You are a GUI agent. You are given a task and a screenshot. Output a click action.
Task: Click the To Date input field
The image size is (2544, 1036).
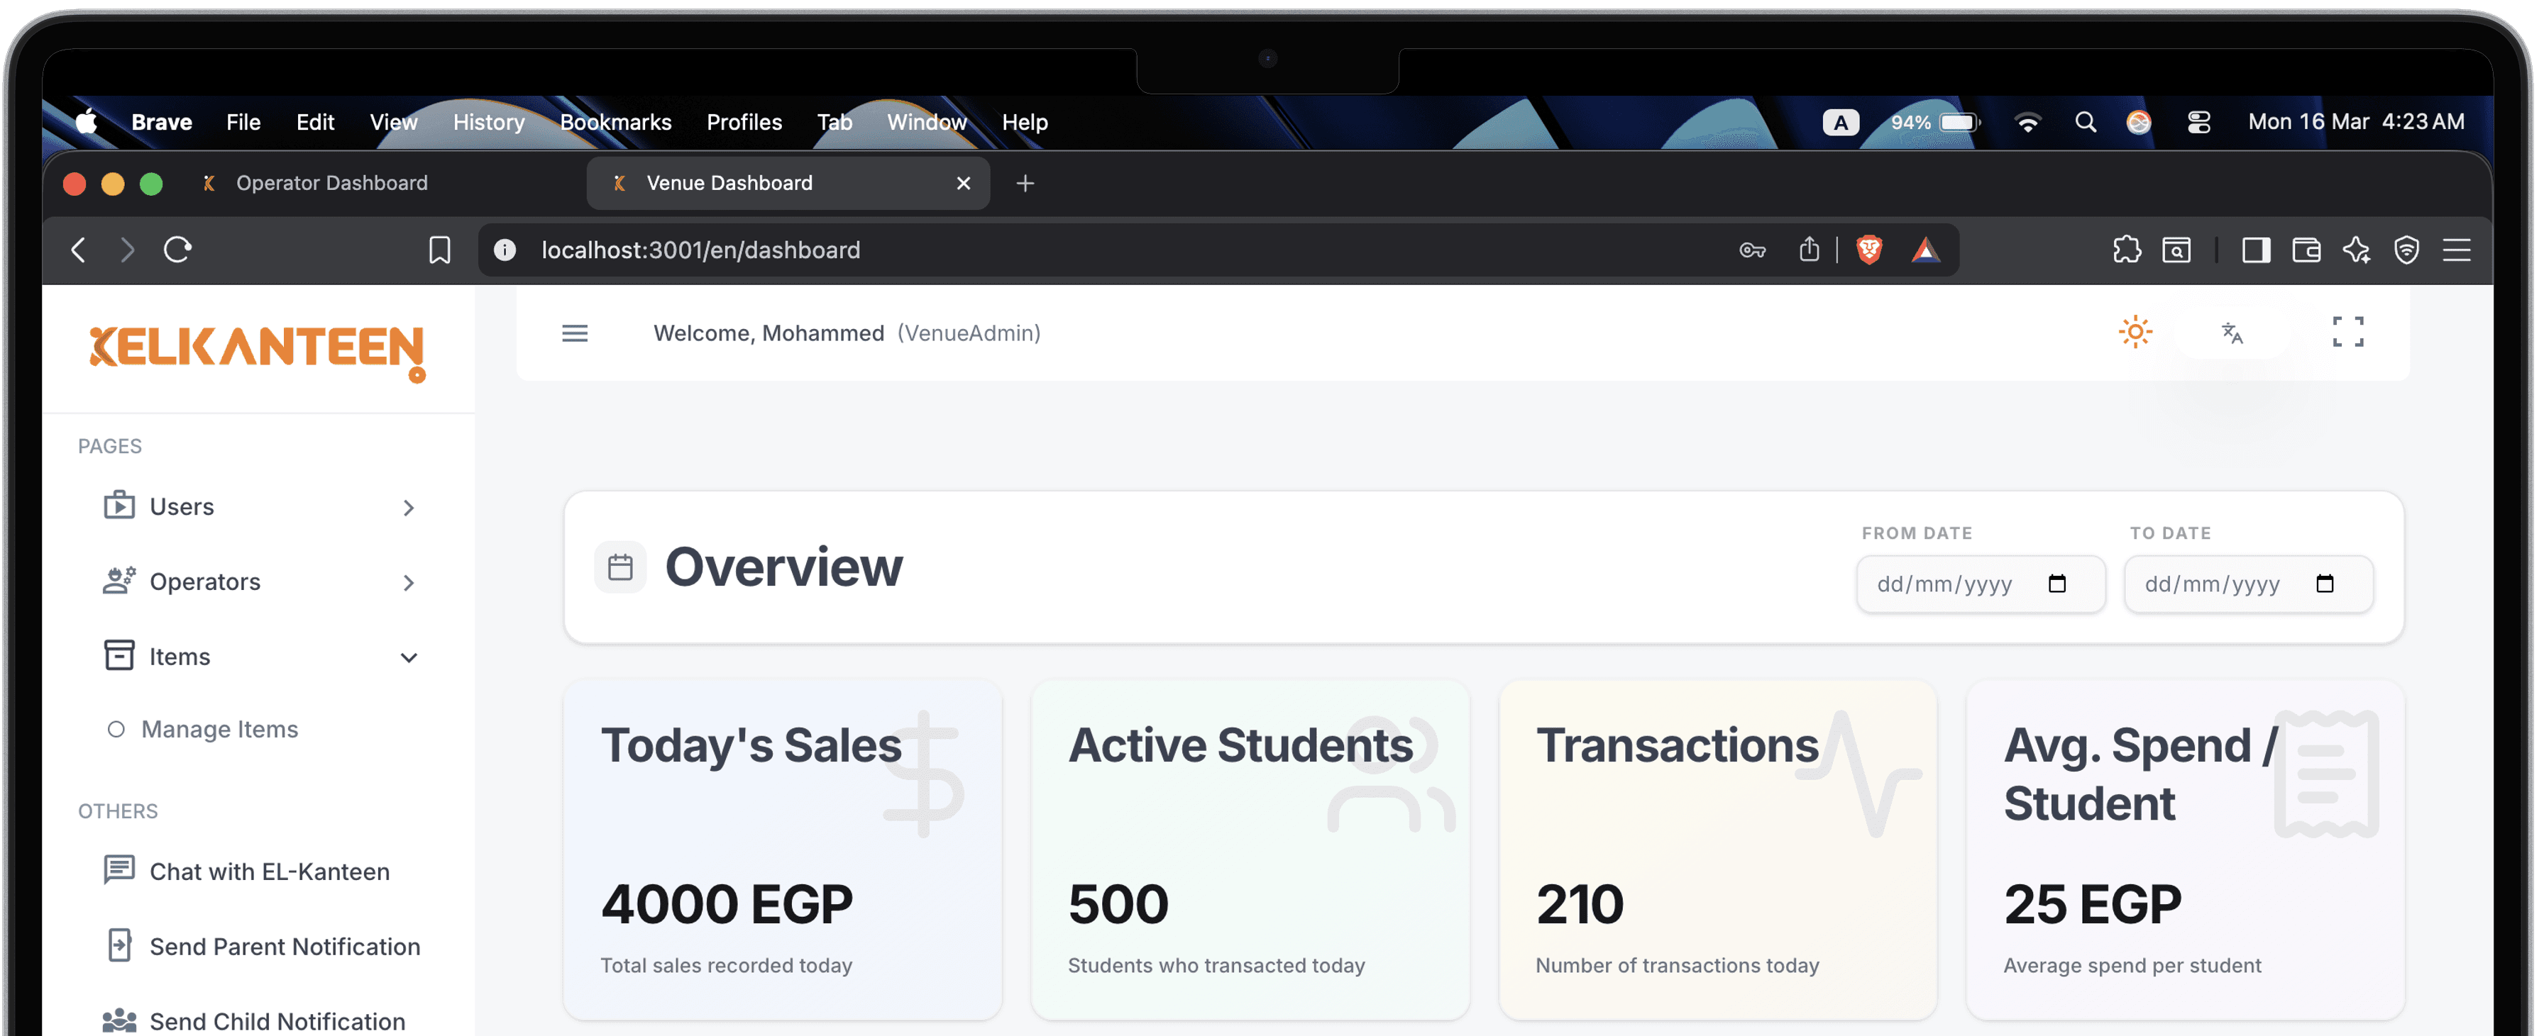[2247, 584]
